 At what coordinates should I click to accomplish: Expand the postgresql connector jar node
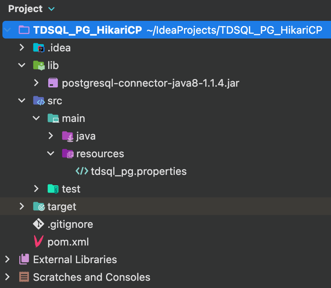point(36,83)
